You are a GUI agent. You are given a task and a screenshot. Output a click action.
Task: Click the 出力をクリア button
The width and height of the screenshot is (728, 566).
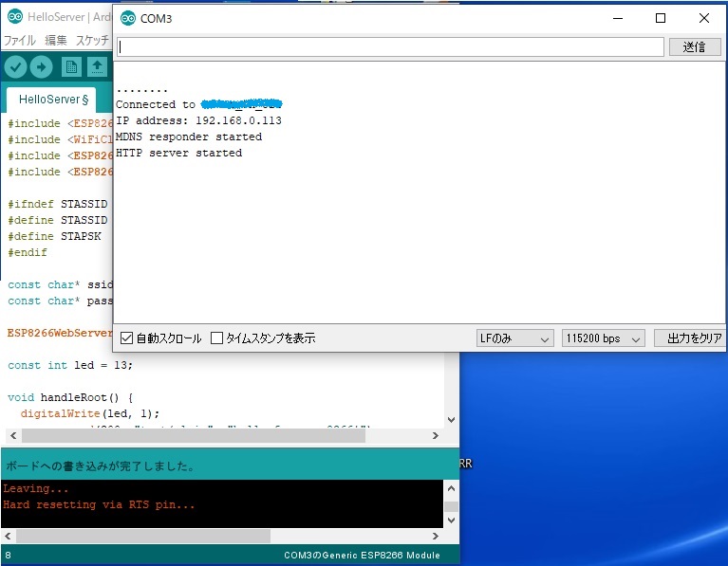click(x=690, y=338)
